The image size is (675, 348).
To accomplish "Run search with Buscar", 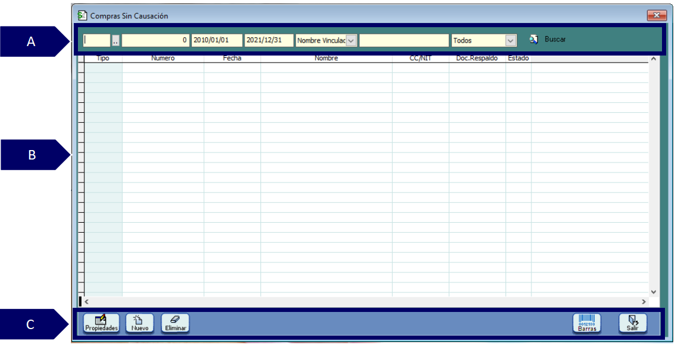I will point(547,39).
